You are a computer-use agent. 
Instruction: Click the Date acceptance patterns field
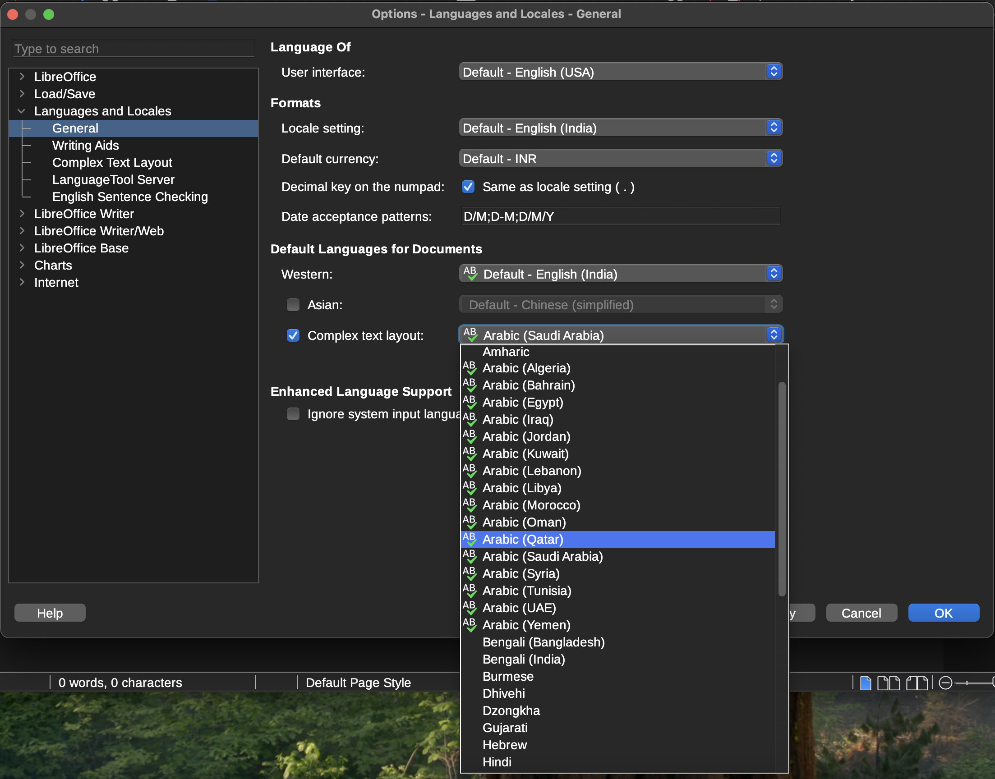point(621,216)
